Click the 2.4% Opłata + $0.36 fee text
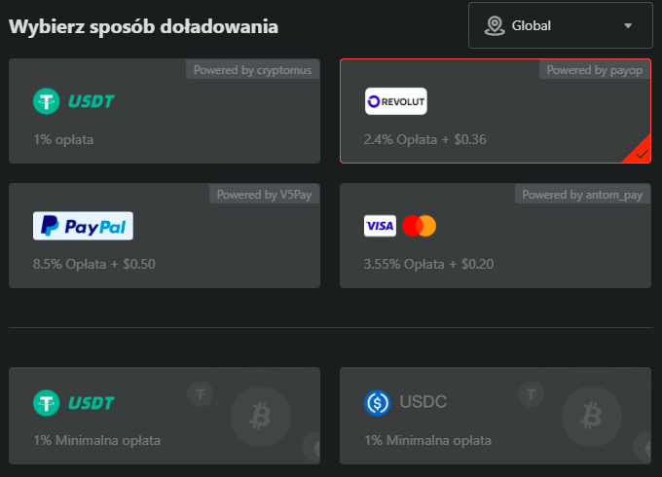 point(424,139)
